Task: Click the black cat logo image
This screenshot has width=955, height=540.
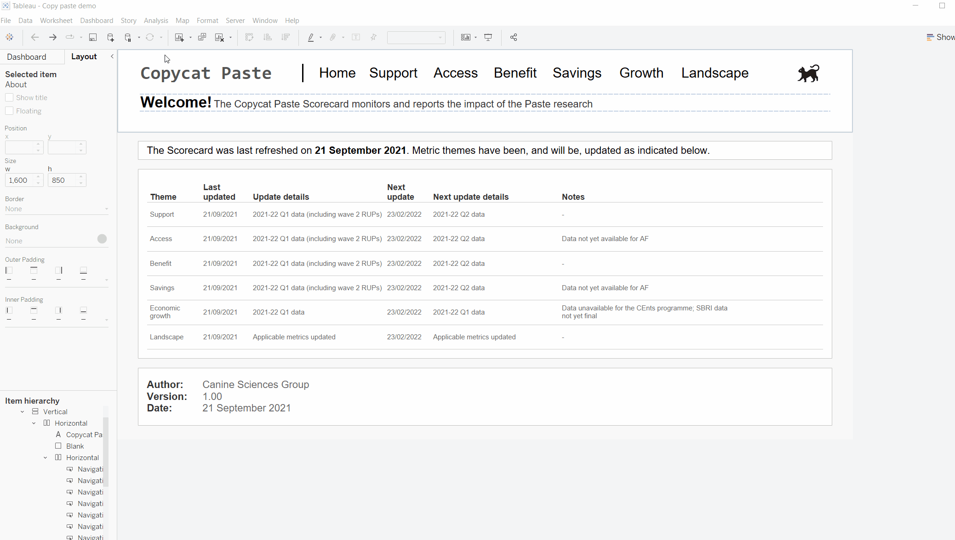Action: [x=808, y=73]
